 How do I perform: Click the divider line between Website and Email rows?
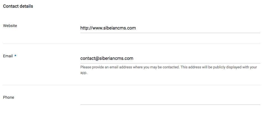tap(131, 44)
